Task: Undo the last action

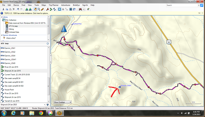Action: [x=18, y=9]
